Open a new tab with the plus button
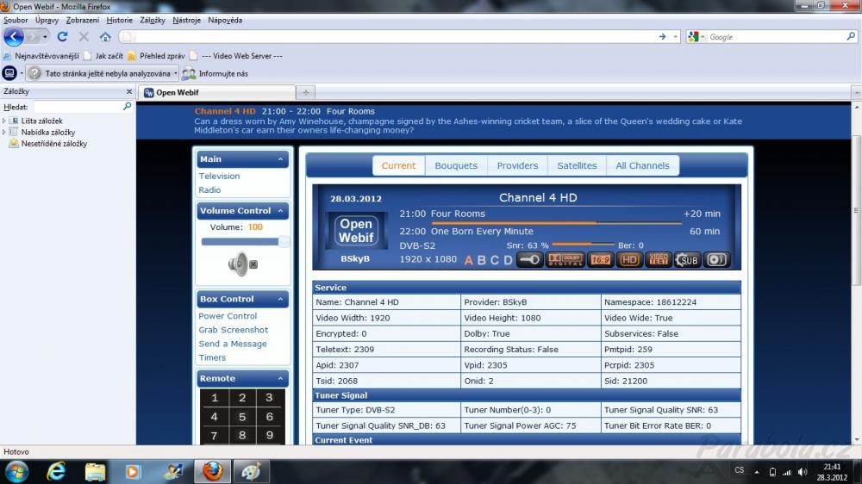Image resolution: width=862 pixels, height=484 pixels. (x=306, y=92)
